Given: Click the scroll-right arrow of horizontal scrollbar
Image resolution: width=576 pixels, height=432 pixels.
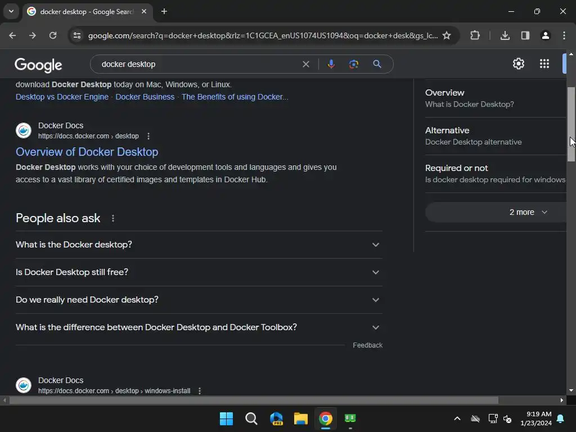Looking at the screenshot, I should tap(562, 400).
